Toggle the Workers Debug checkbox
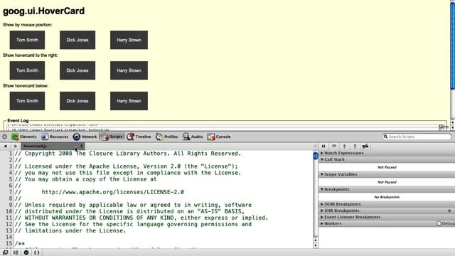 tap(439, 223)
